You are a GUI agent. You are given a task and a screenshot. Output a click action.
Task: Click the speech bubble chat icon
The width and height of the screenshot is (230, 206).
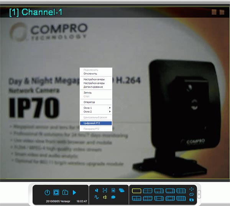pos(113,197)
